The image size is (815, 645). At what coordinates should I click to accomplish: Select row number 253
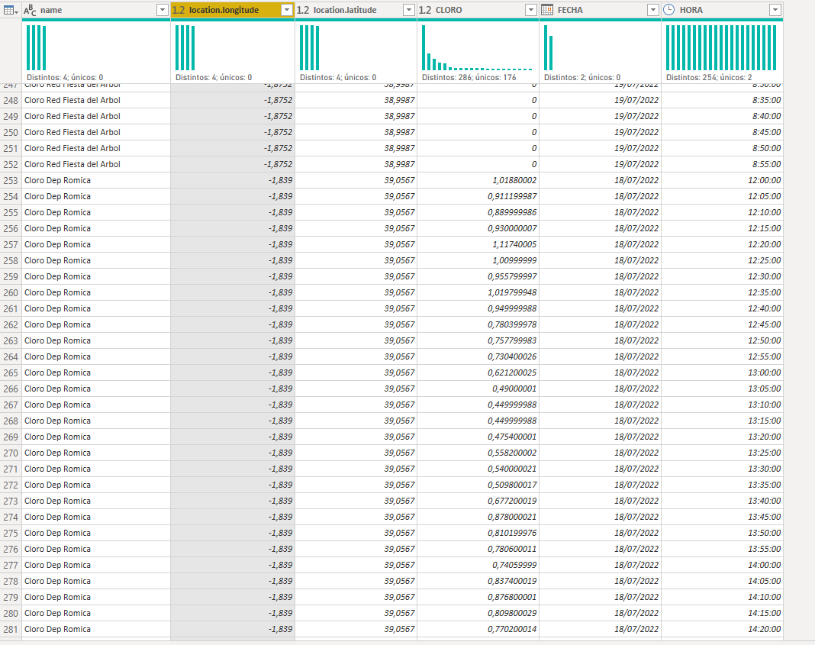(11, 180)
